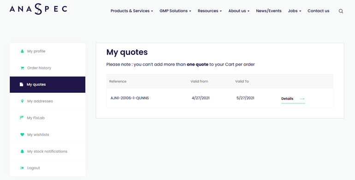Expand the Jobs dropdown menu
Viewport: 355px width, 180px height.
coord(295,11)
